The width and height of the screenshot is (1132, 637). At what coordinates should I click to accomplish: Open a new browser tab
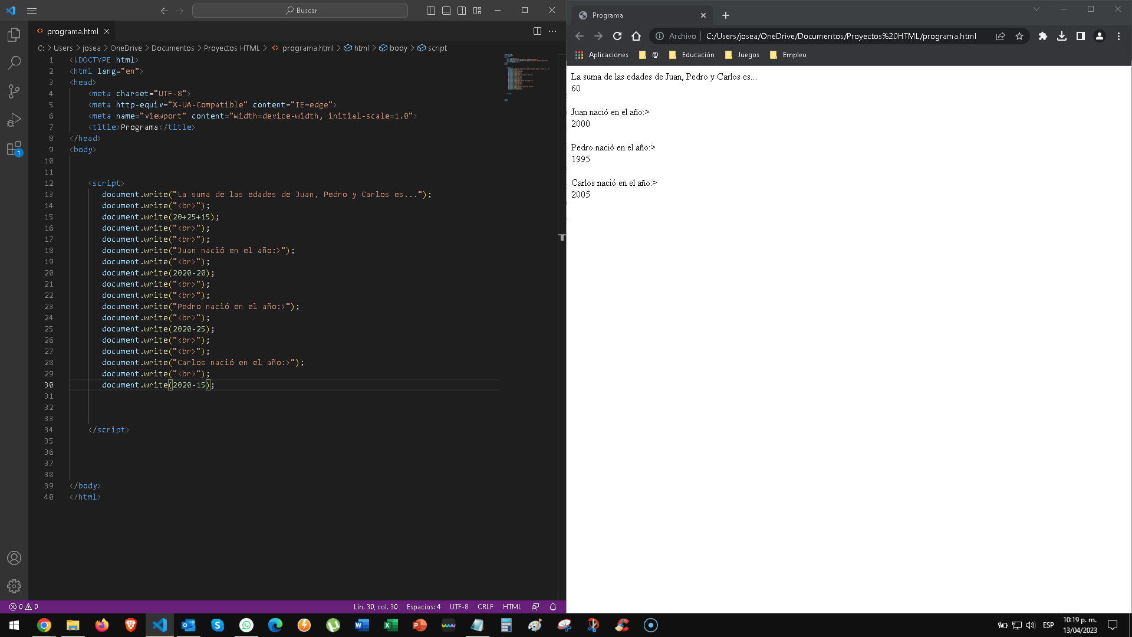tap(726, 15)
